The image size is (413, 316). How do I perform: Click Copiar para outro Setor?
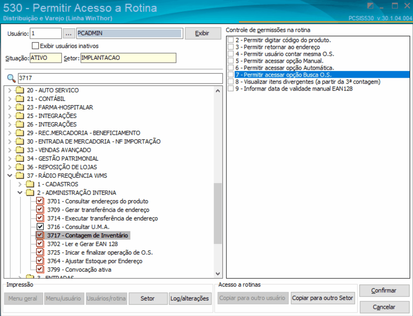(x=322, y=298)
